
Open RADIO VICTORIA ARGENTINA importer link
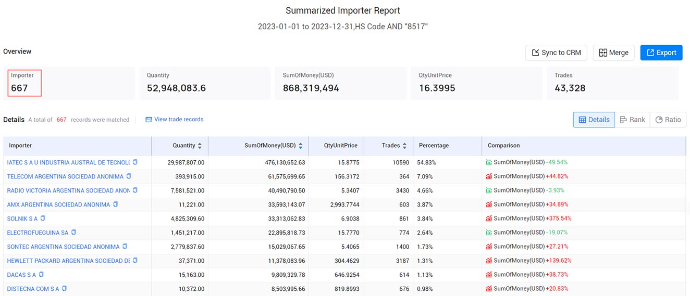coord(68,190)
